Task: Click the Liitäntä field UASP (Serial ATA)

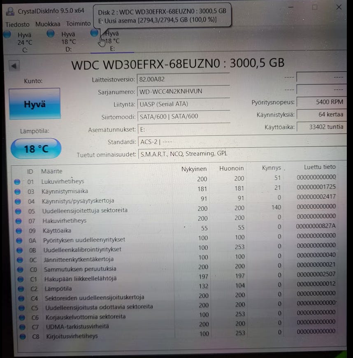Action: 183,104
